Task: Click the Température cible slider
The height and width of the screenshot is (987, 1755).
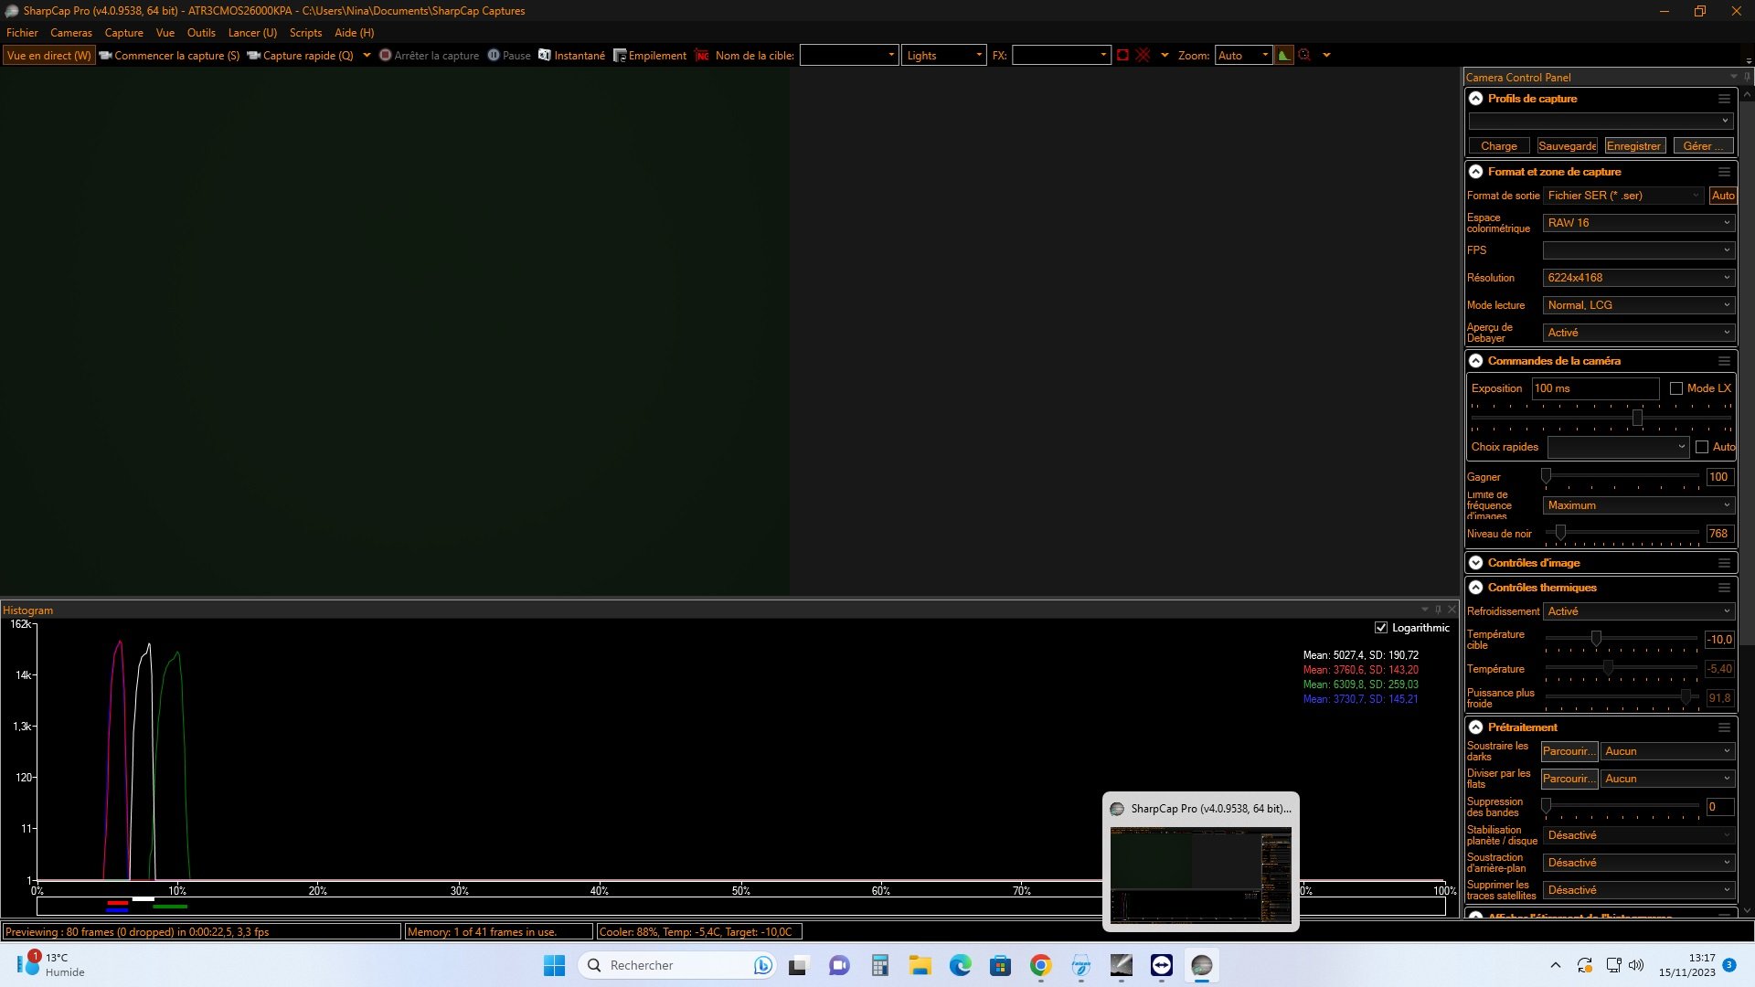Action: 1622,639
